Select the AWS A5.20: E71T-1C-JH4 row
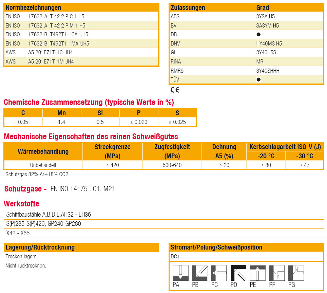Screen dimensions: 327x293 pos(50,53)
